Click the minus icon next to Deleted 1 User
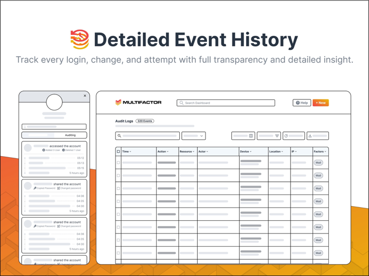This screenshot has height=276, width=369. pos(63,150)
